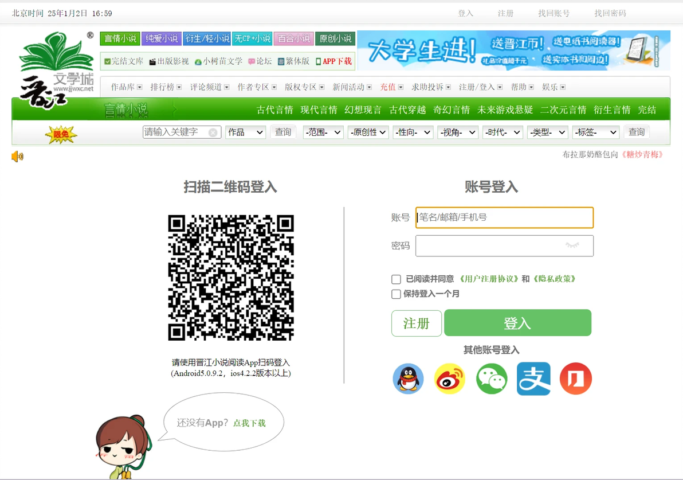Image resolution: width=683 pixels, height=480 pixels.
Task: Click the green 登入 button
Action: click(517, 323)
